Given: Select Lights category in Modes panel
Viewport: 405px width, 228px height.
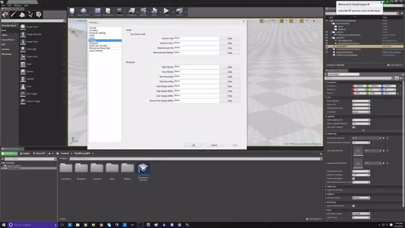Looking at the screenshot, I should [4, 35].
